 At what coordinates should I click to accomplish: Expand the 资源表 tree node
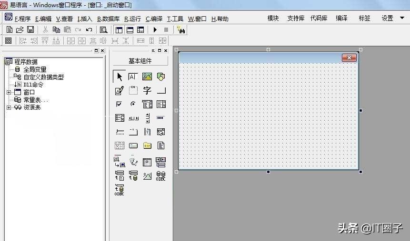(x=9, y=107)
